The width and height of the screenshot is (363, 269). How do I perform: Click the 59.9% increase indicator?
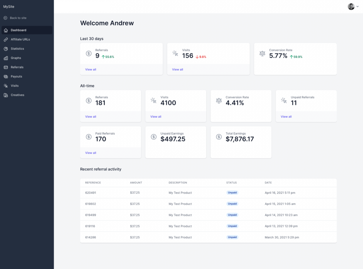[x=296, y=57]
